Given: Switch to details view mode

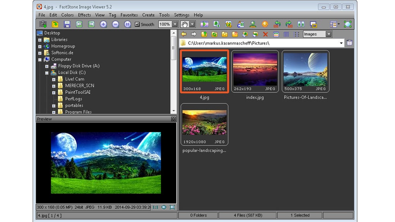Looking at the screenshot, I should pos(286,34).
